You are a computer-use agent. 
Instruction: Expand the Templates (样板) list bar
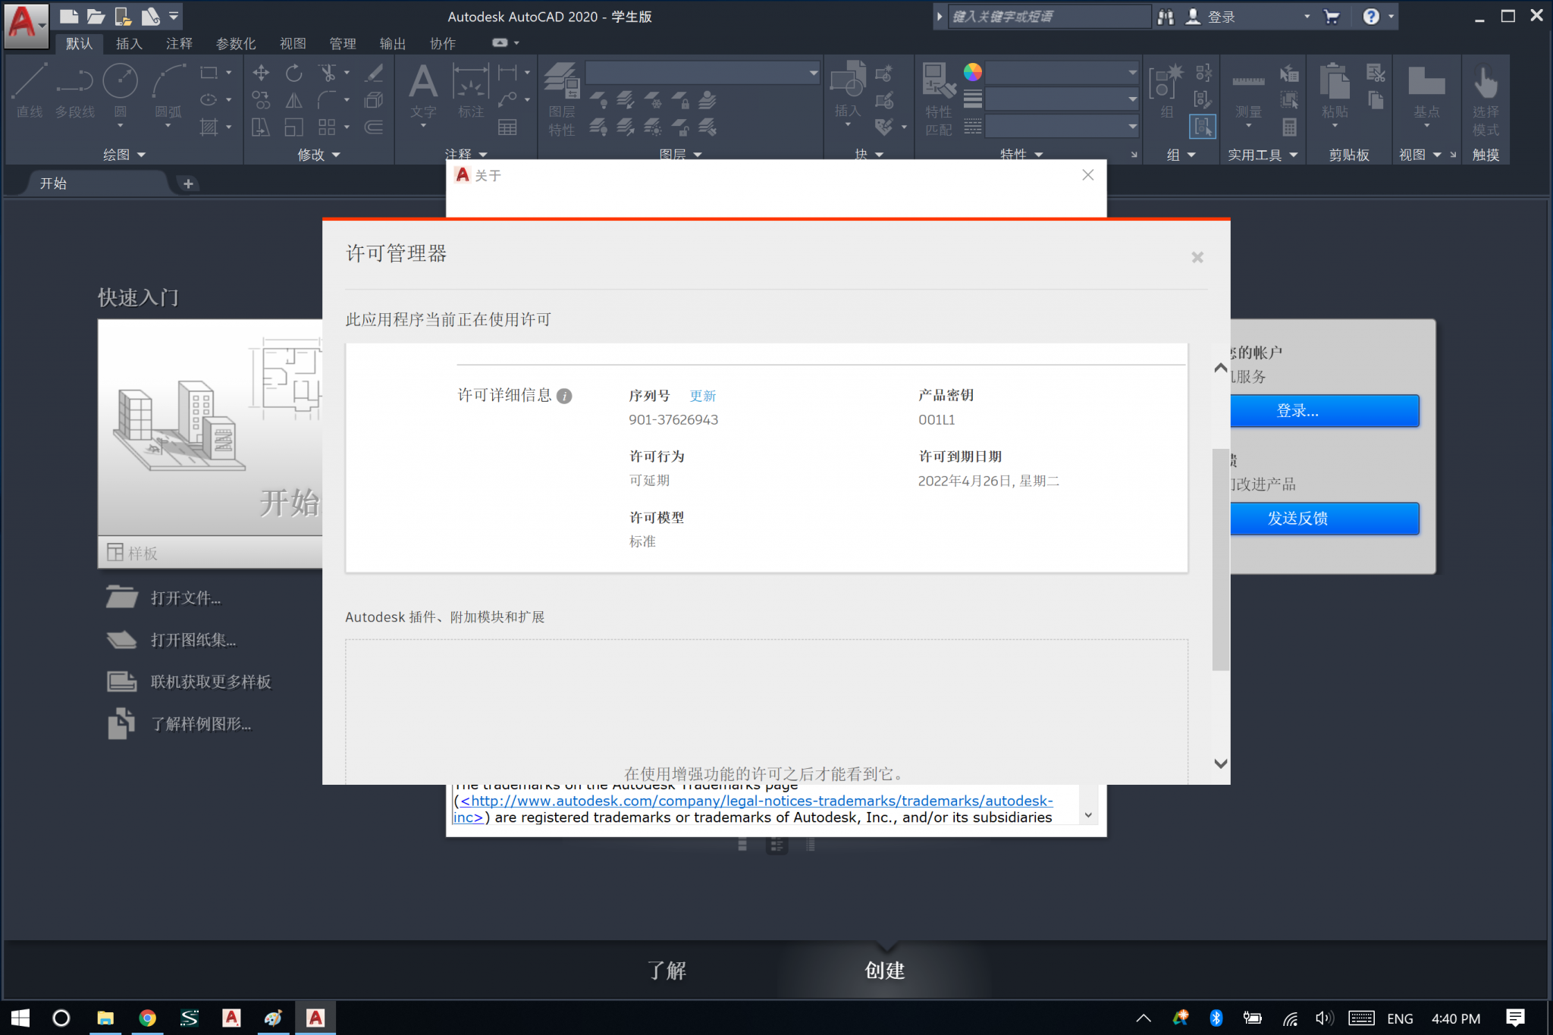210,553
